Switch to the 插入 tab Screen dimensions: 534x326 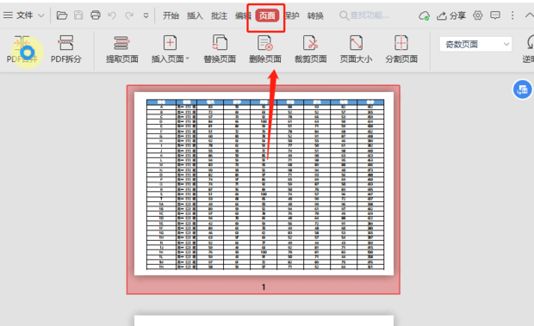coord(195,15)
